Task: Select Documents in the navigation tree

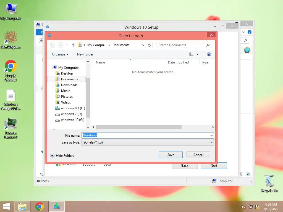Action: [x=66, y=79]
